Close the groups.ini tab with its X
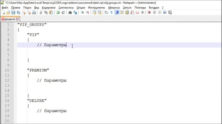This screenshot has width=222, height=124. click(x=17, y=19)
